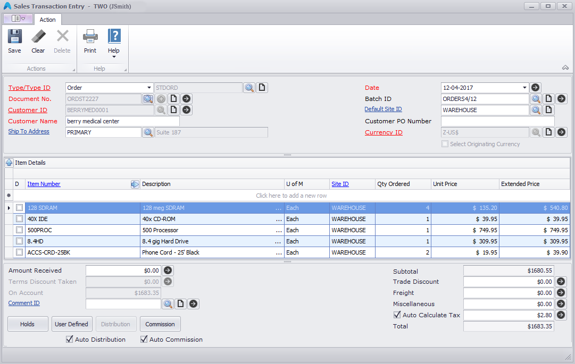Open note icon beside Customer ID

pos(174,110)
